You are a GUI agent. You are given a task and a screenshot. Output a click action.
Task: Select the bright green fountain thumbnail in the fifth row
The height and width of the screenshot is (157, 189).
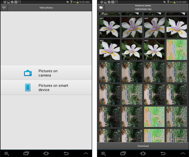coord(154,117)
